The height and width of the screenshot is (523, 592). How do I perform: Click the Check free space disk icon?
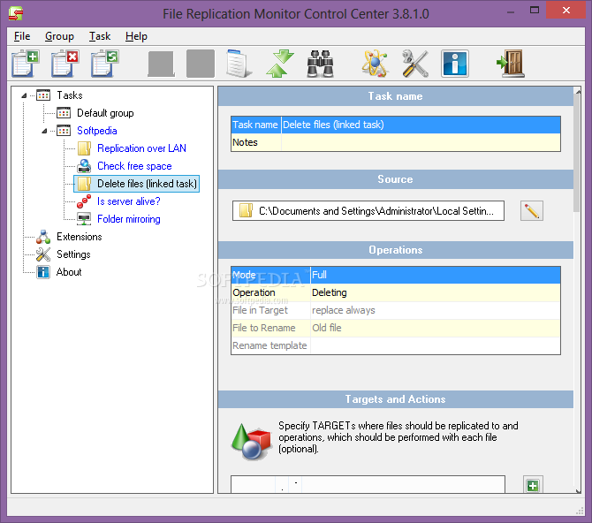click(x=84, y=166)
